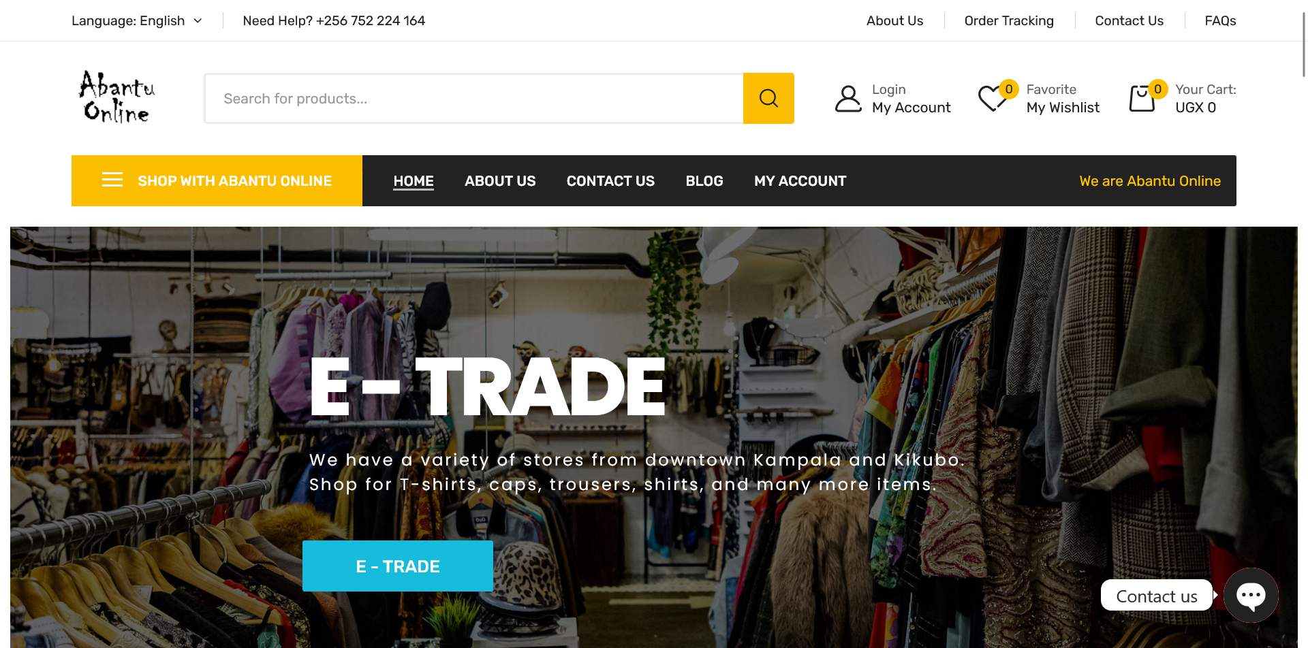The image size is (1308, 648).
Task: Open the Order Tracking link
Action: point(1009,20)
